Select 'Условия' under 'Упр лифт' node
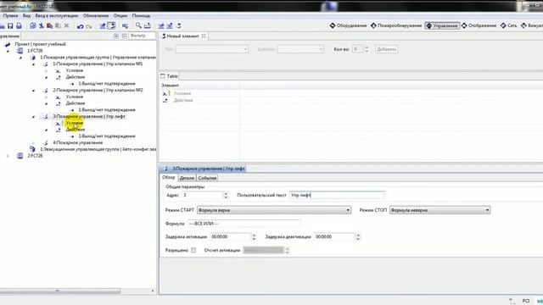Image resolution: width=543 pixels, height=305 pixels. coord(75,123)
